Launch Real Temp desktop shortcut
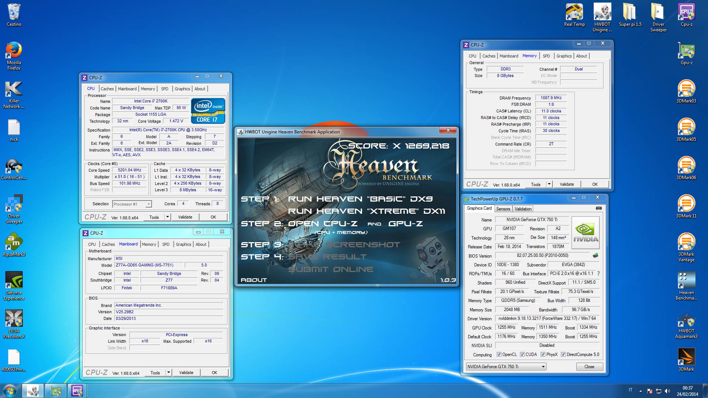The image size is (708, 398). coord(574,15)
